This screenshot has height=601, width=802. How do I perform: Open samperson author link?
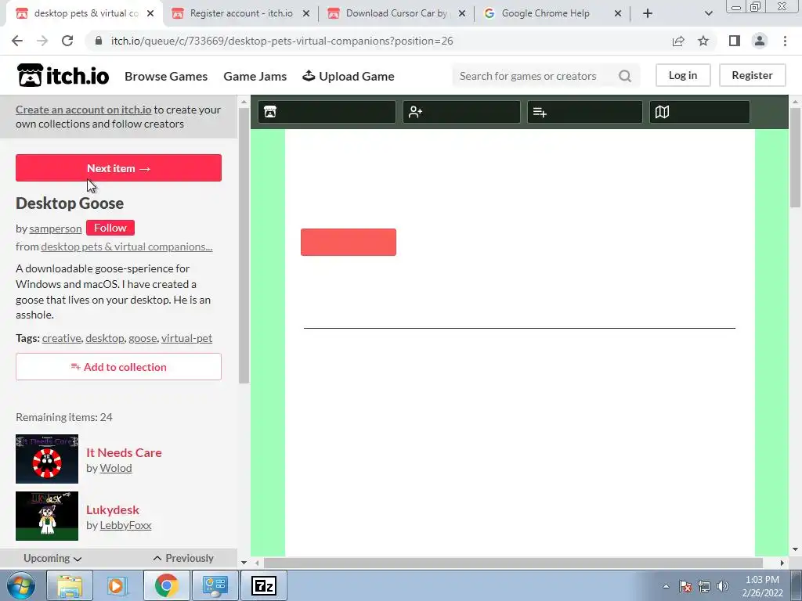tap(56, 229)
